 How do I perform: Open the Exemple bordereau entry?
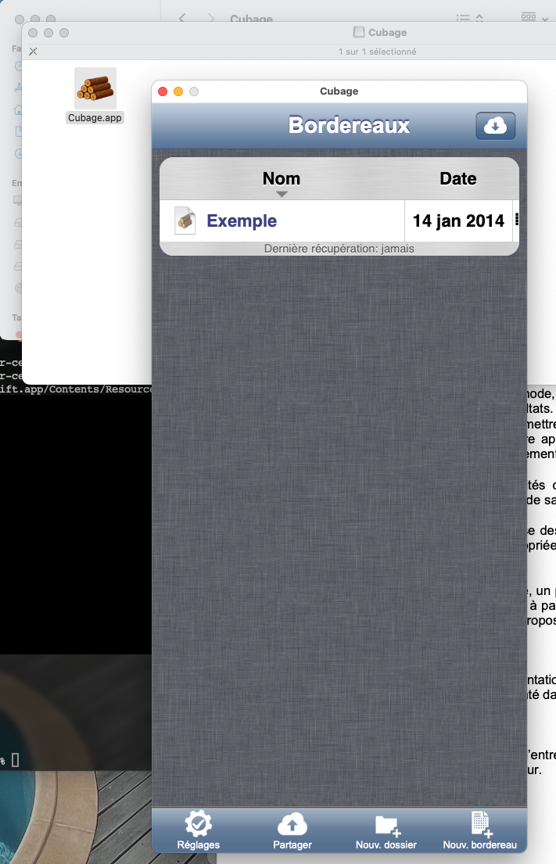point(242,221)
